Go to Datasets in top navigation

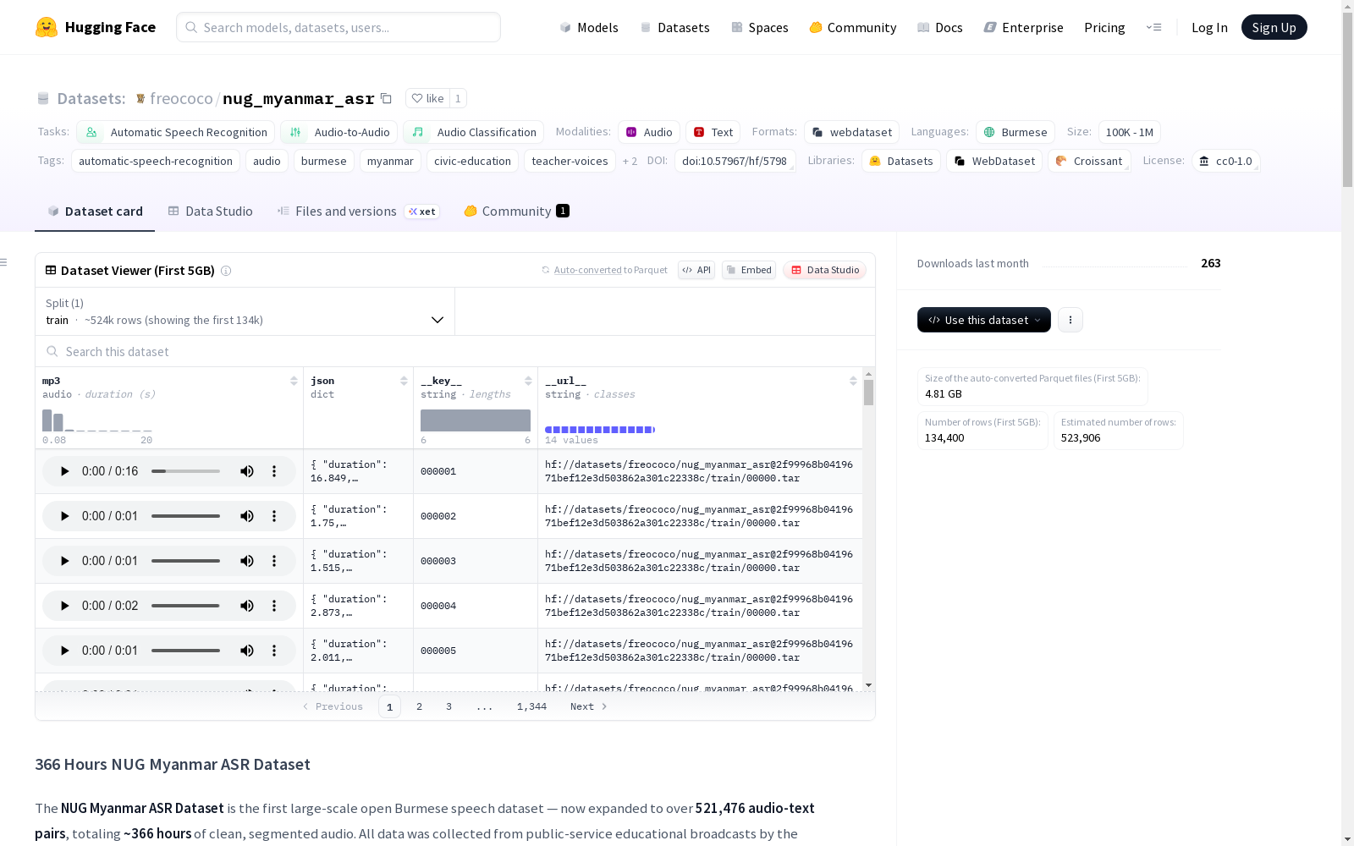pyautogui.click(x=674, y=27)
